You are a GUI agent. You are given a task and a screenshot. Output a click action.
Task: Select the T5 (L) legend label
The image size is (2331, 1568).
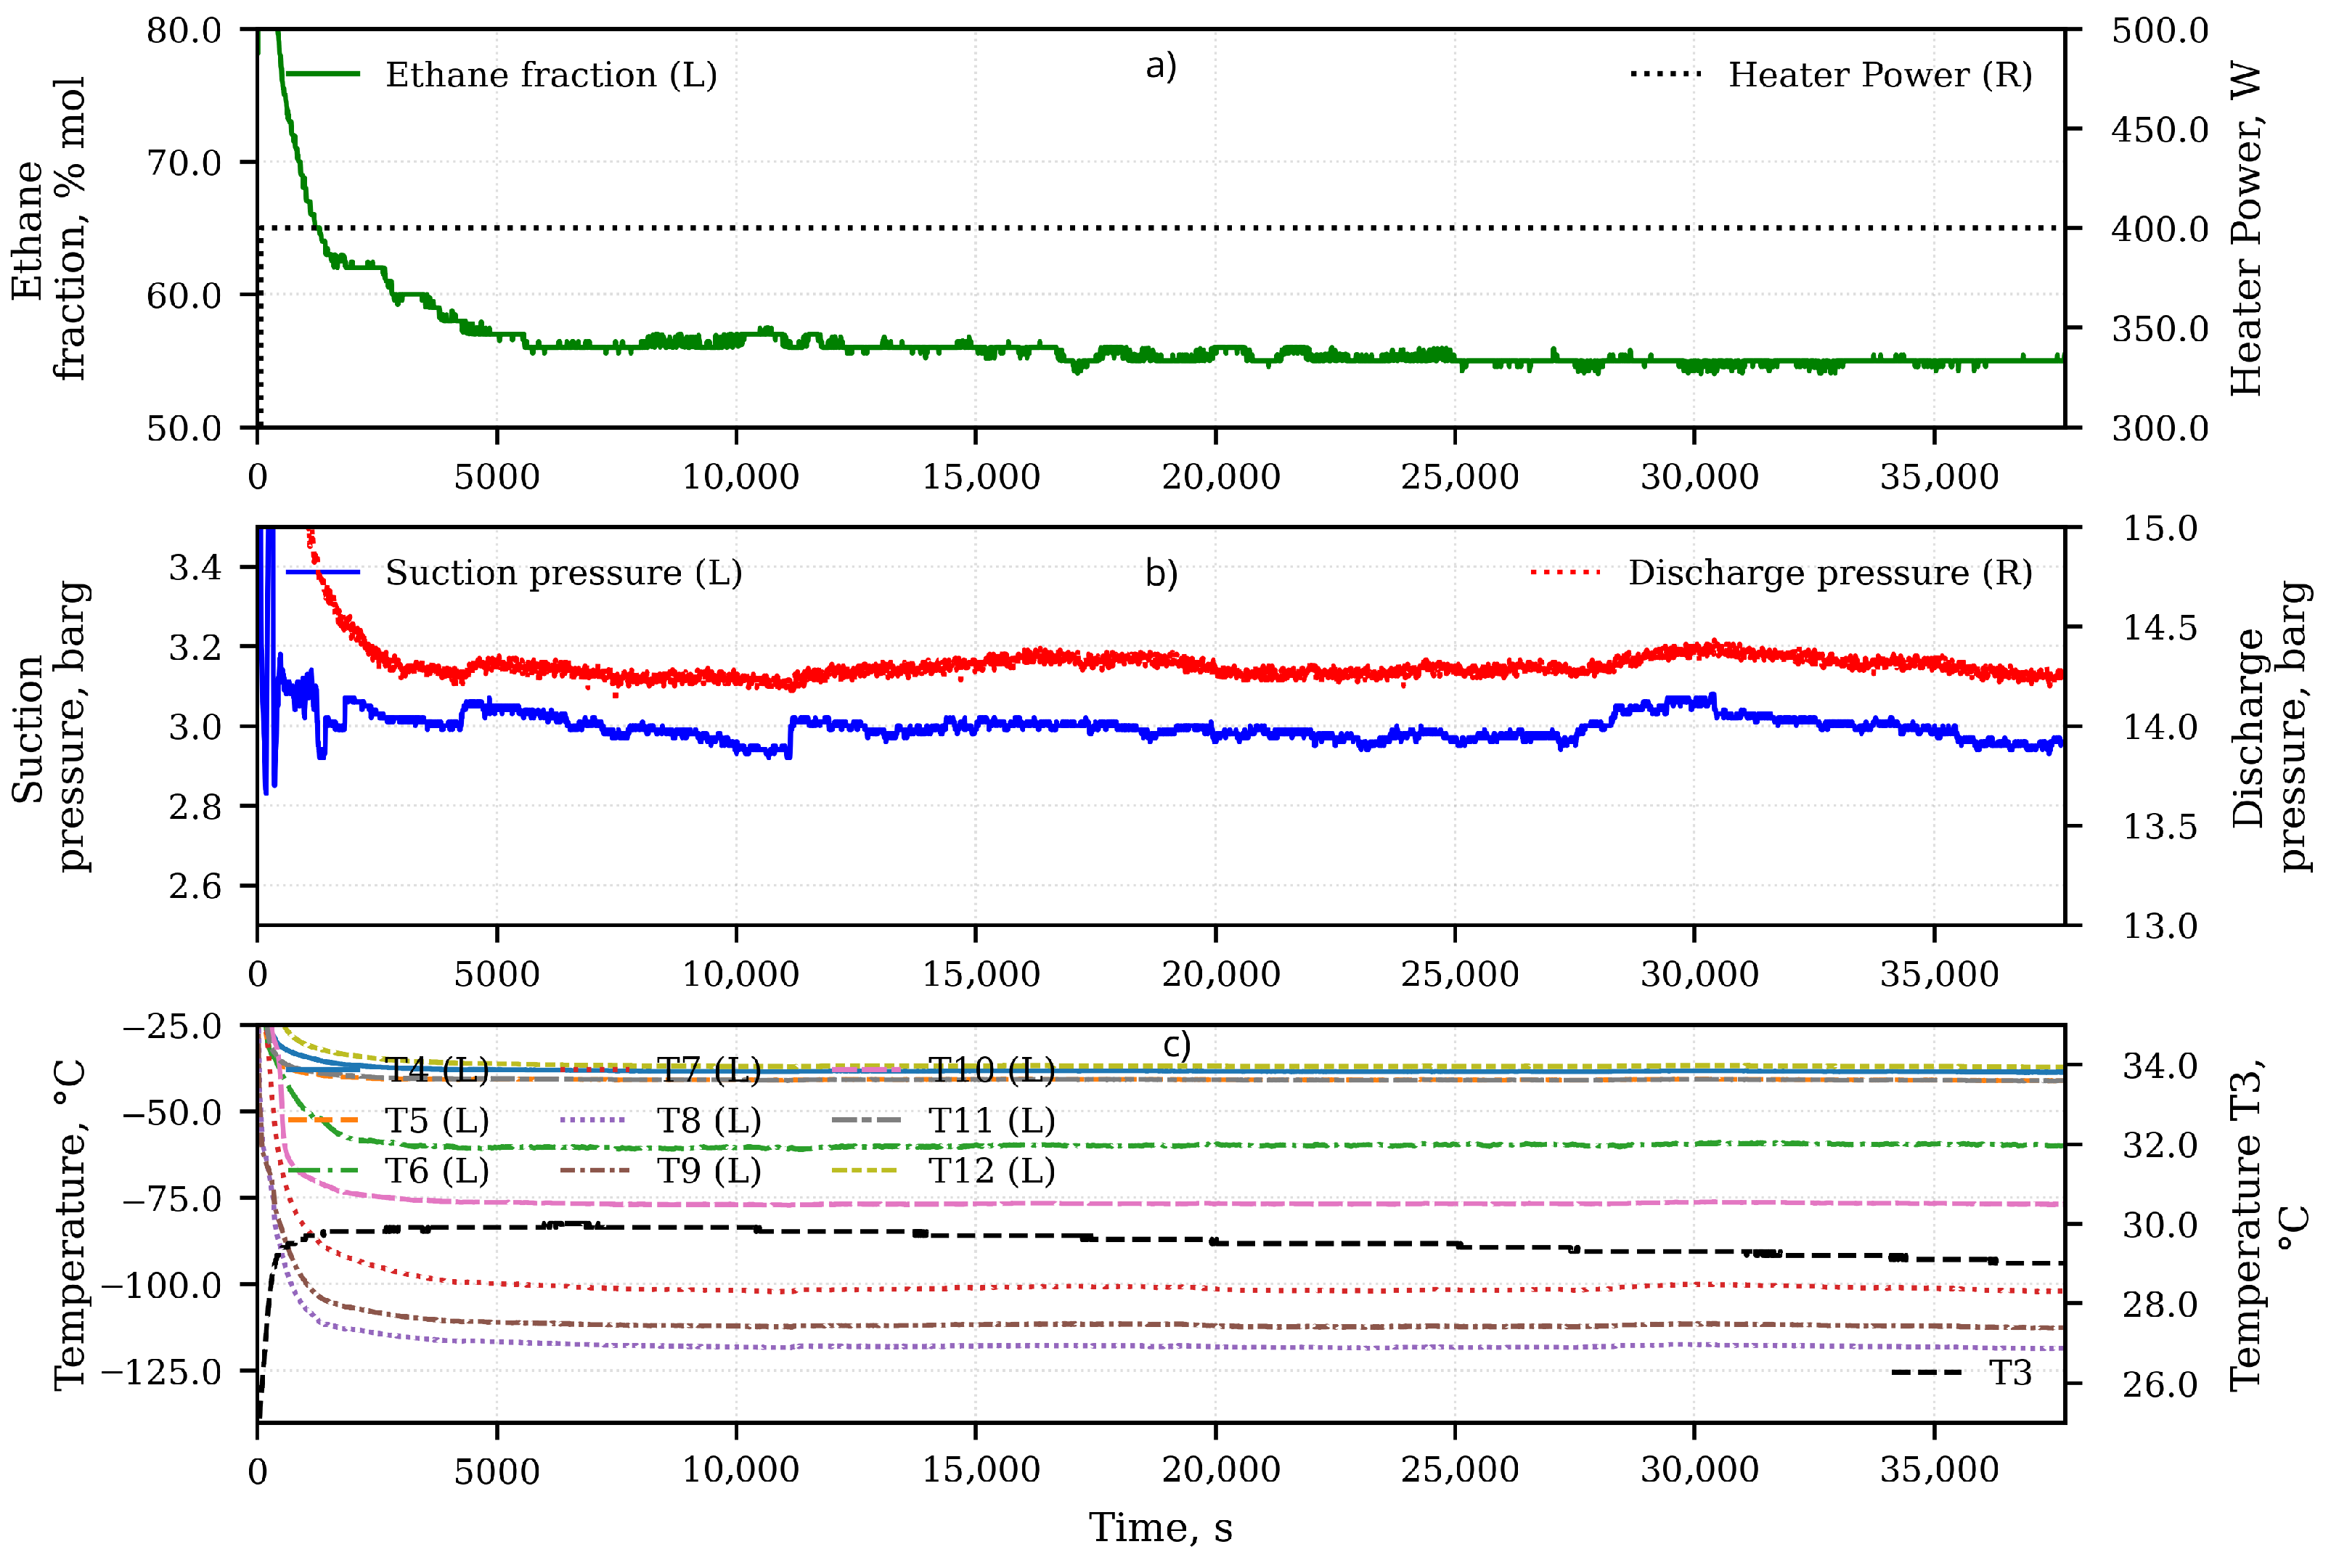point(437,1121)
